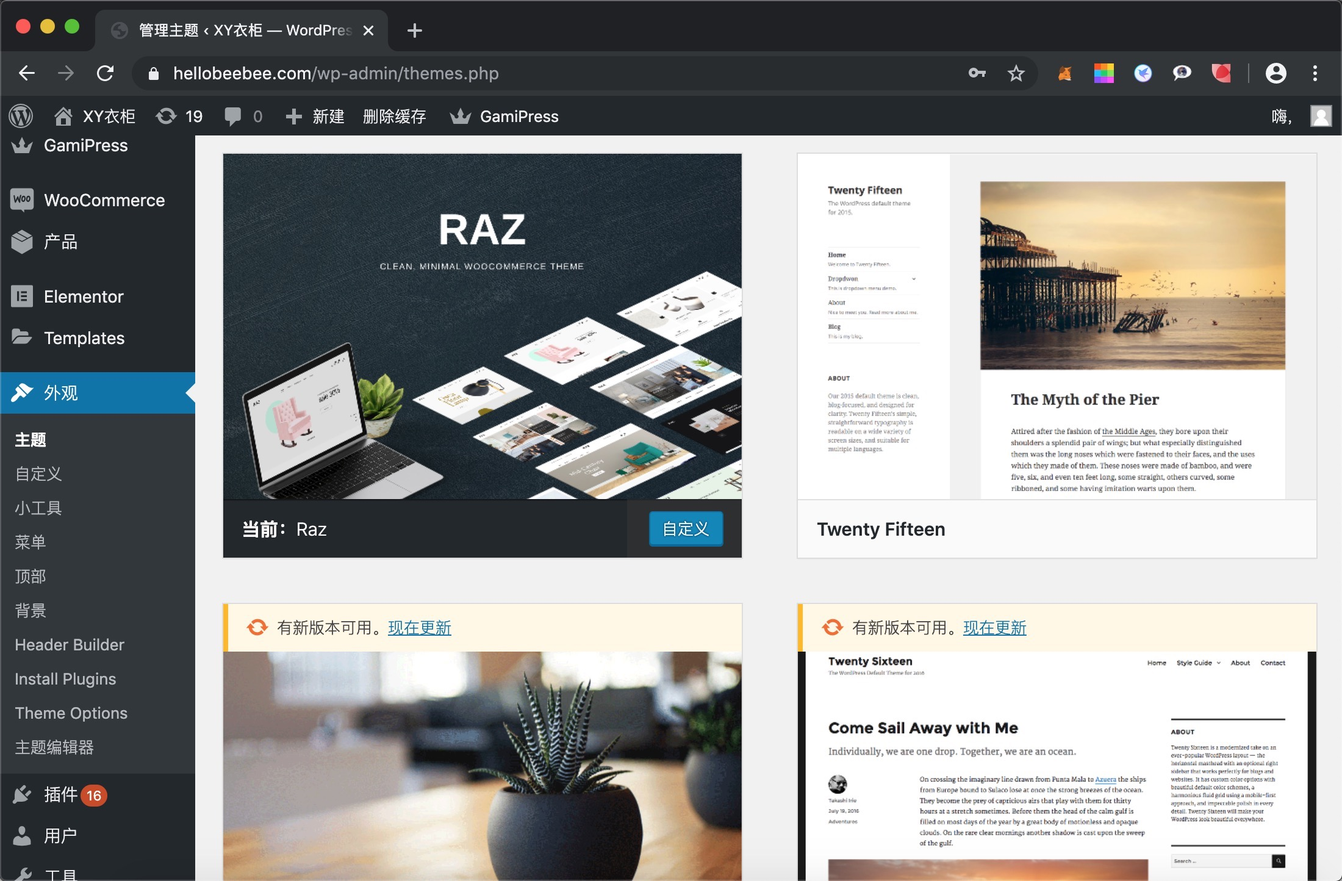This screenshot has width=1342, height=881.
Task: Open the Templates folder menu
Action: (84, 338)
